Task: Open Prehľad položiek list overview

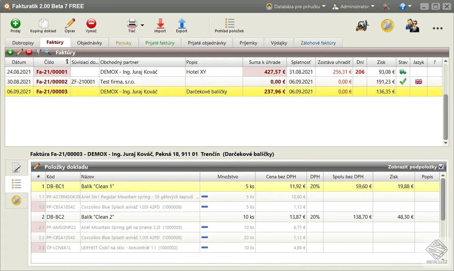Action: point(229,24)
